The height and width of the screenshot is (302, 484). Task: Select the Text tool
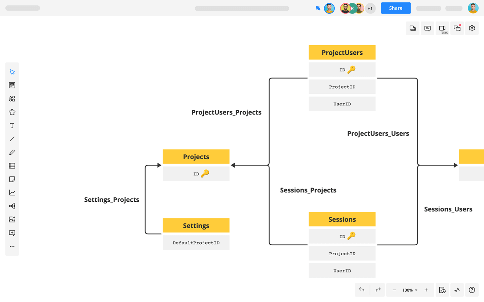pos(12,125)
